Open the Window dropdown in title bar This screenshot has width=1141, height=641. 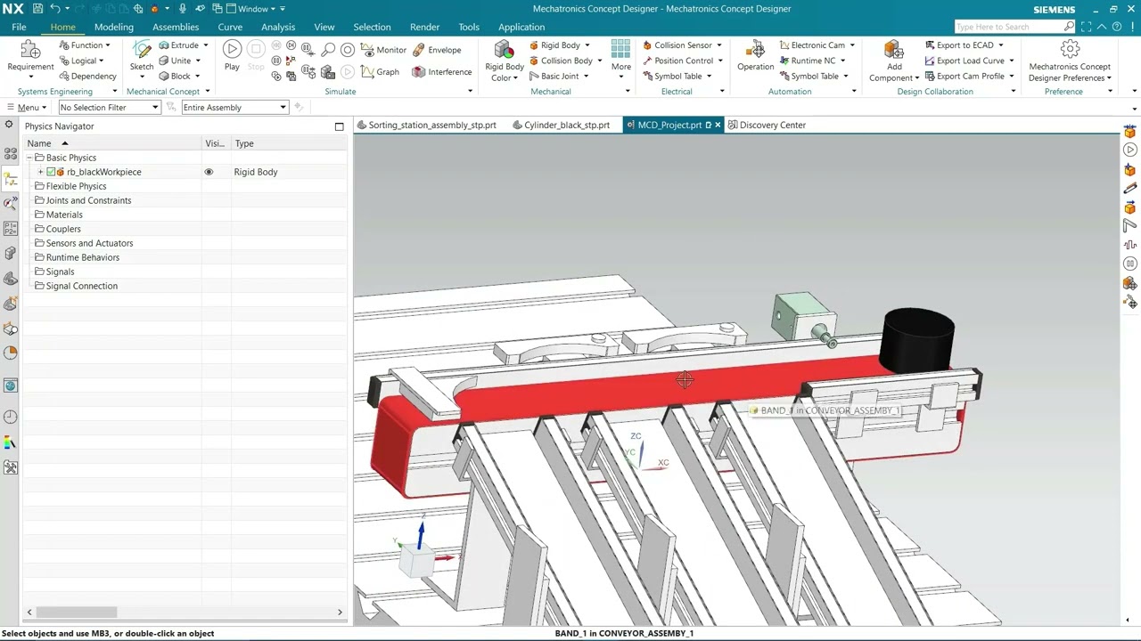[x=256, y=9]
